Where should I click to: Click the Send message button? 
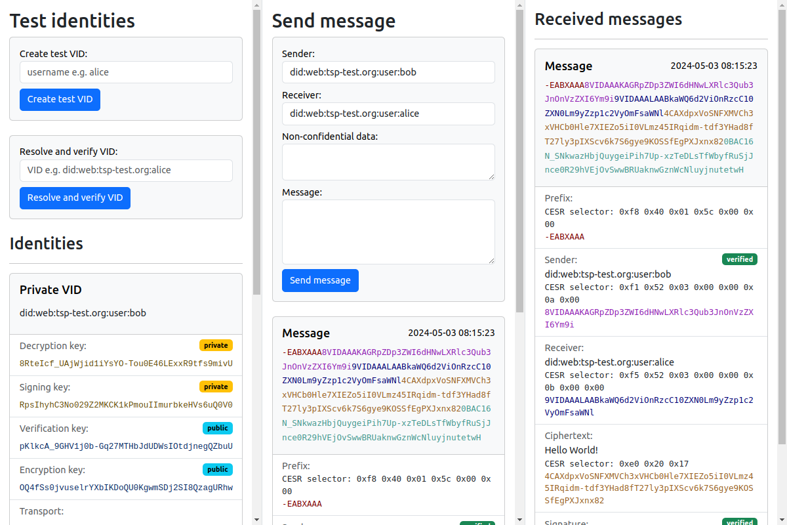(320, 280)
